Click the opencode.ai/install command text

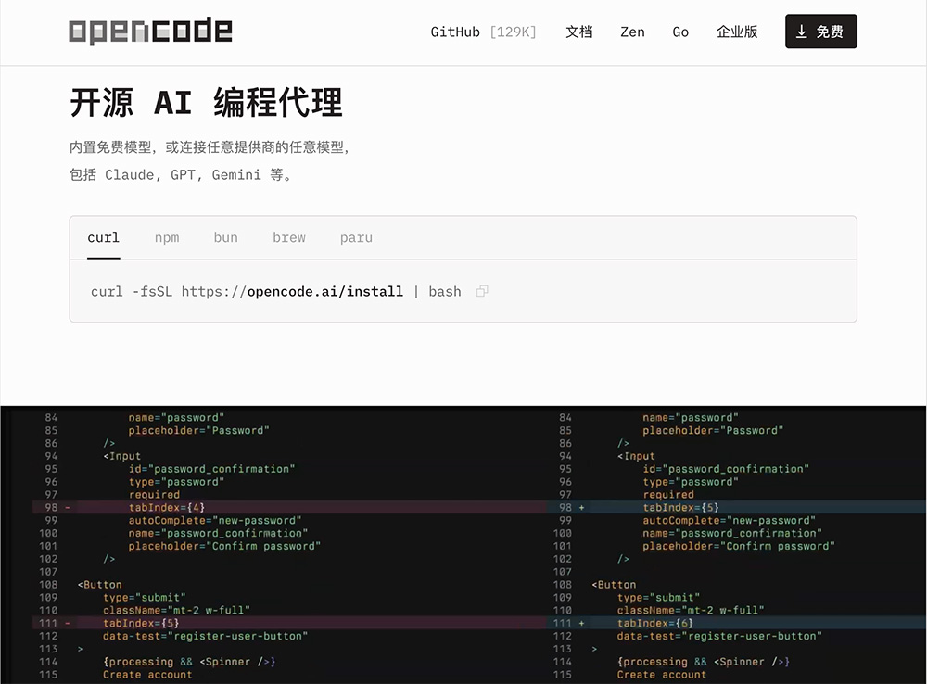pyautogui.click(x=326, y=291)
